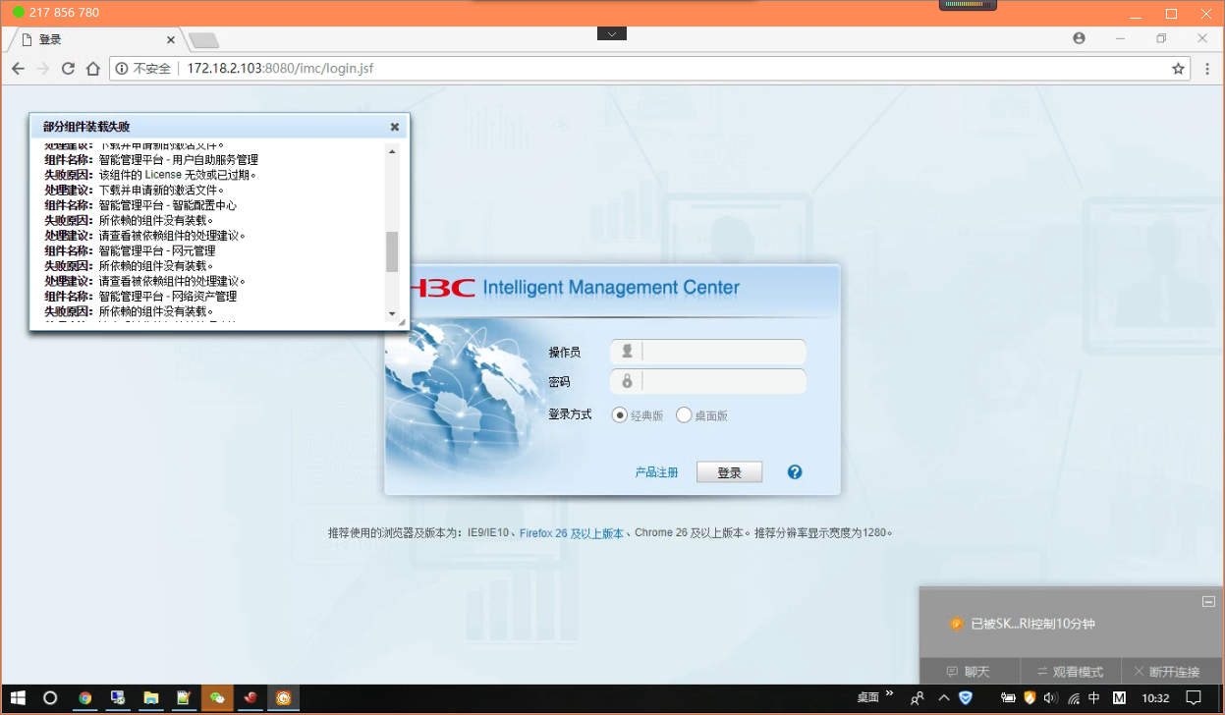Screen dimensions: 1225x715
Task: Click the M input method icon
Action: click(x=1119, y=698)
